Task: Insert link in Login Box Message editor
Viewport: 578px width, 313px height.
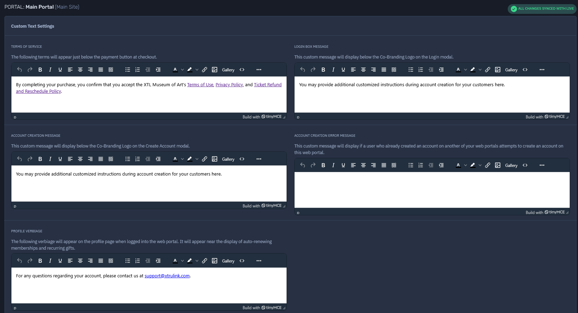Action: point(488,70)
